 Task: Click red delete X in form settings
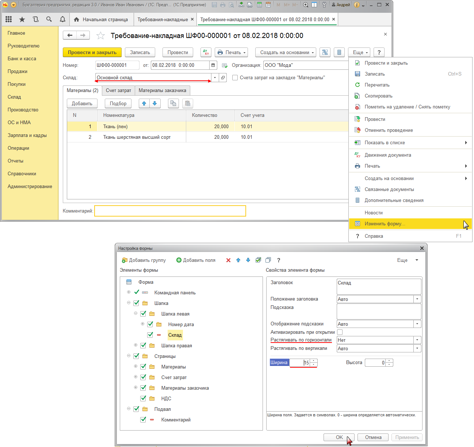tap(228, 260)
